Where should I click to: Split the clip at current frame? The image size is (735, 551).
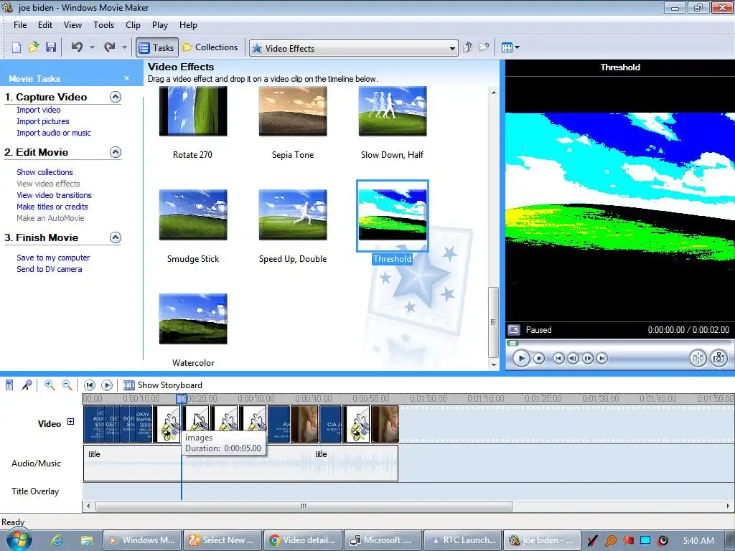[698, 359]
